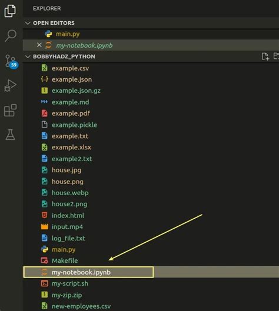Open index.html file
The width and height of the screenshot is (279, 311).
[x=151, y=215]
